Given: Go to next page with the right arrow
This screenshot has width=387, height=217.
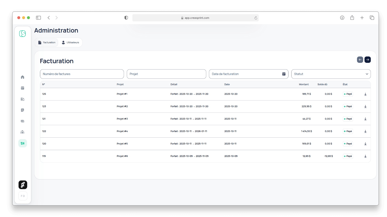Looking at the screenshot, I should click(367, 60).
